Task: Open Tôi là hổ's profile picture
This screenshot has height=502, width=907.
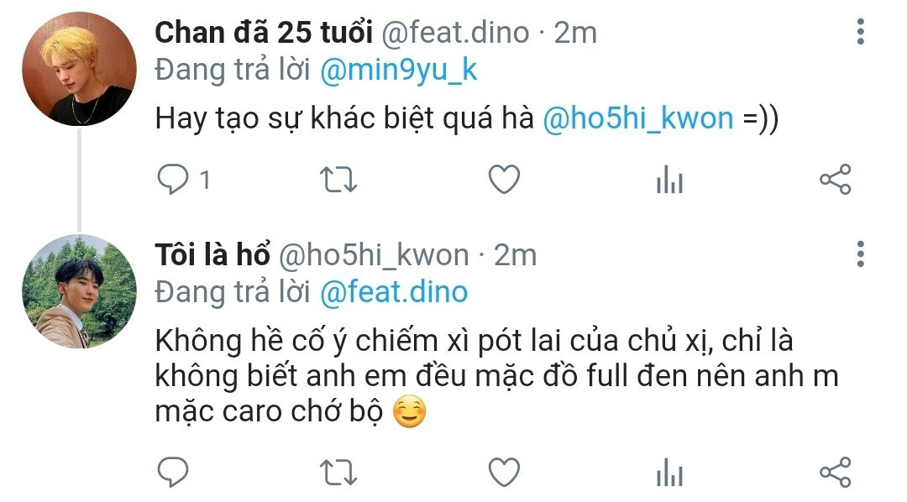Action: [79, 291]
